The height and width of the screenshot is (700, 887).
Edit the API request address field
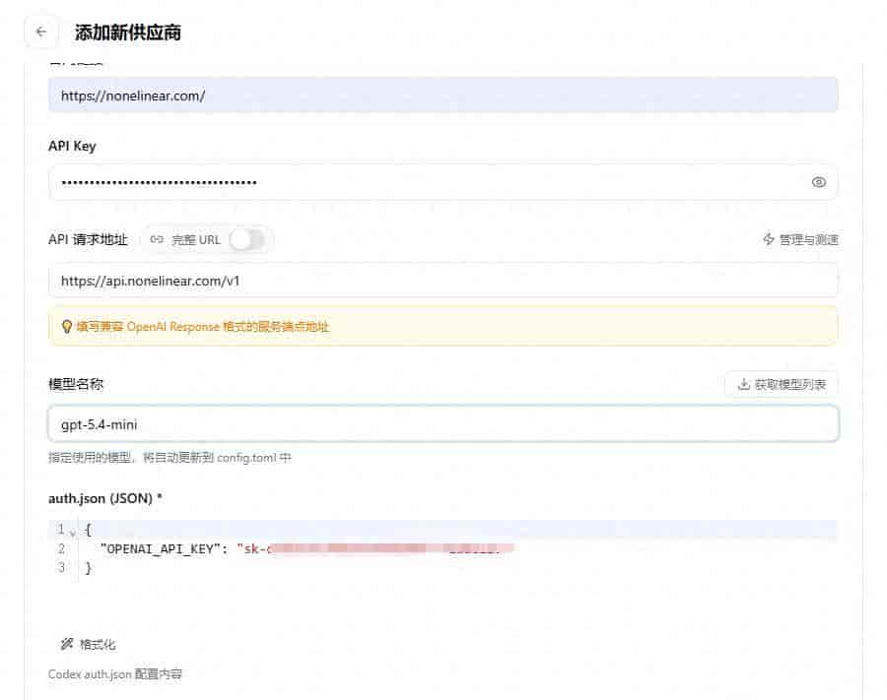443,281
